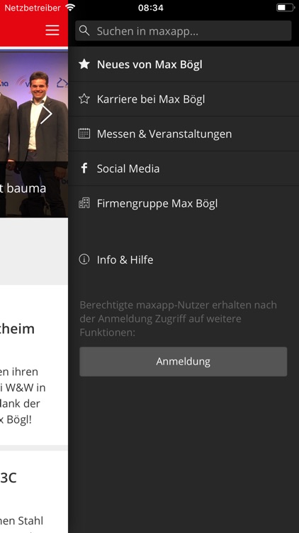Viewport: 299px width, 533px height.
Task: Select 'Messen & Veranstaltungen'
Action: click(x=184, y=134)
